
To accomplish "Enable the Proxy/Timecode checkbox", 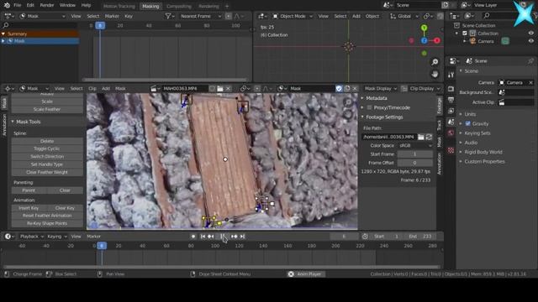I will (x=369, y=107).
